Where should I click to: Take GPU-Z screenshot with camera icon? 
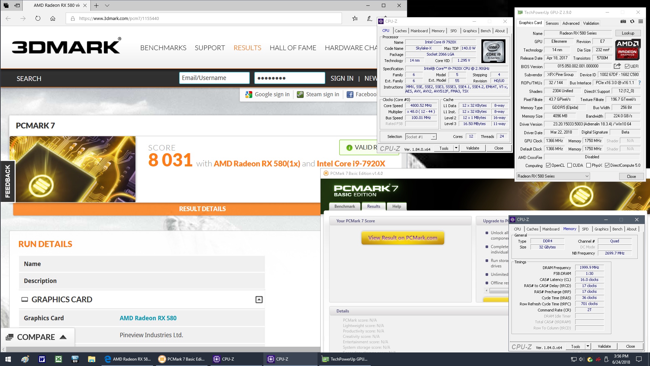pos(623,21)
